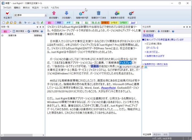Open 指摘一覧 panel options dropdown arrow
The height and width of the screenshot is (140, 192).
[x=37, y=27]
